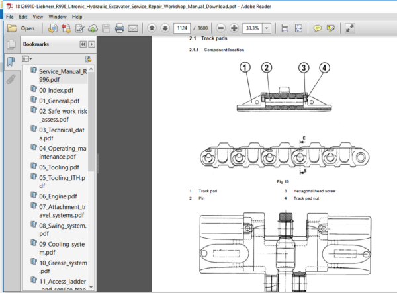This screenshot has height=293, width=397.
Task: Click the export PDF icon in toolbar
Action: pos(53,28)
